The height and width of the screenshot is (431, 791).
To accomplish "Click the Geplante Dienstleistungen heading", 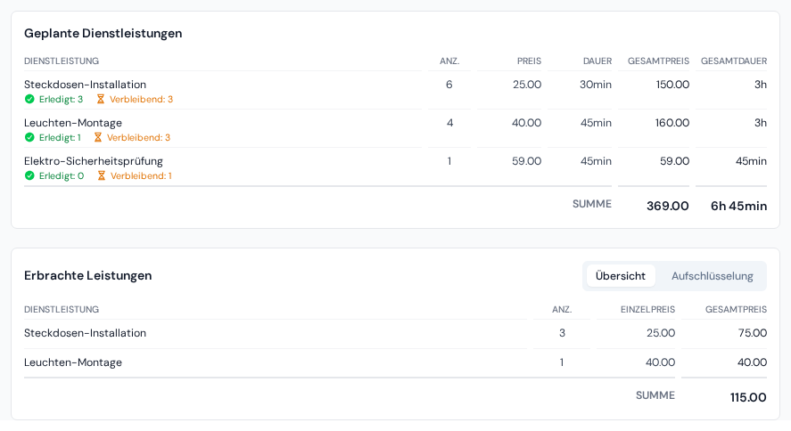I will [x=103, y=33].
